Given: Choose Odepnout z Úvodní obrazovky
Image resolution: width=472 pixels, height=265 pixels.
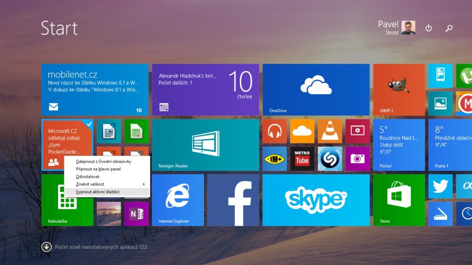Looking at the screenshot, I should [x=107, y=162].
